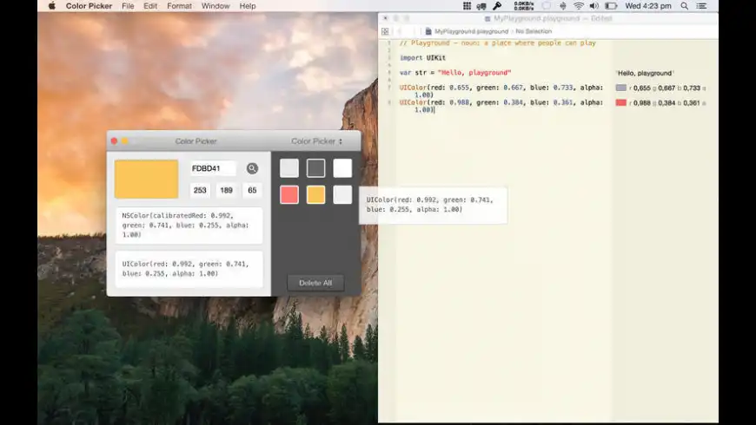
Task: Click the large yellow color preview
Action: [x=146, y=179]
